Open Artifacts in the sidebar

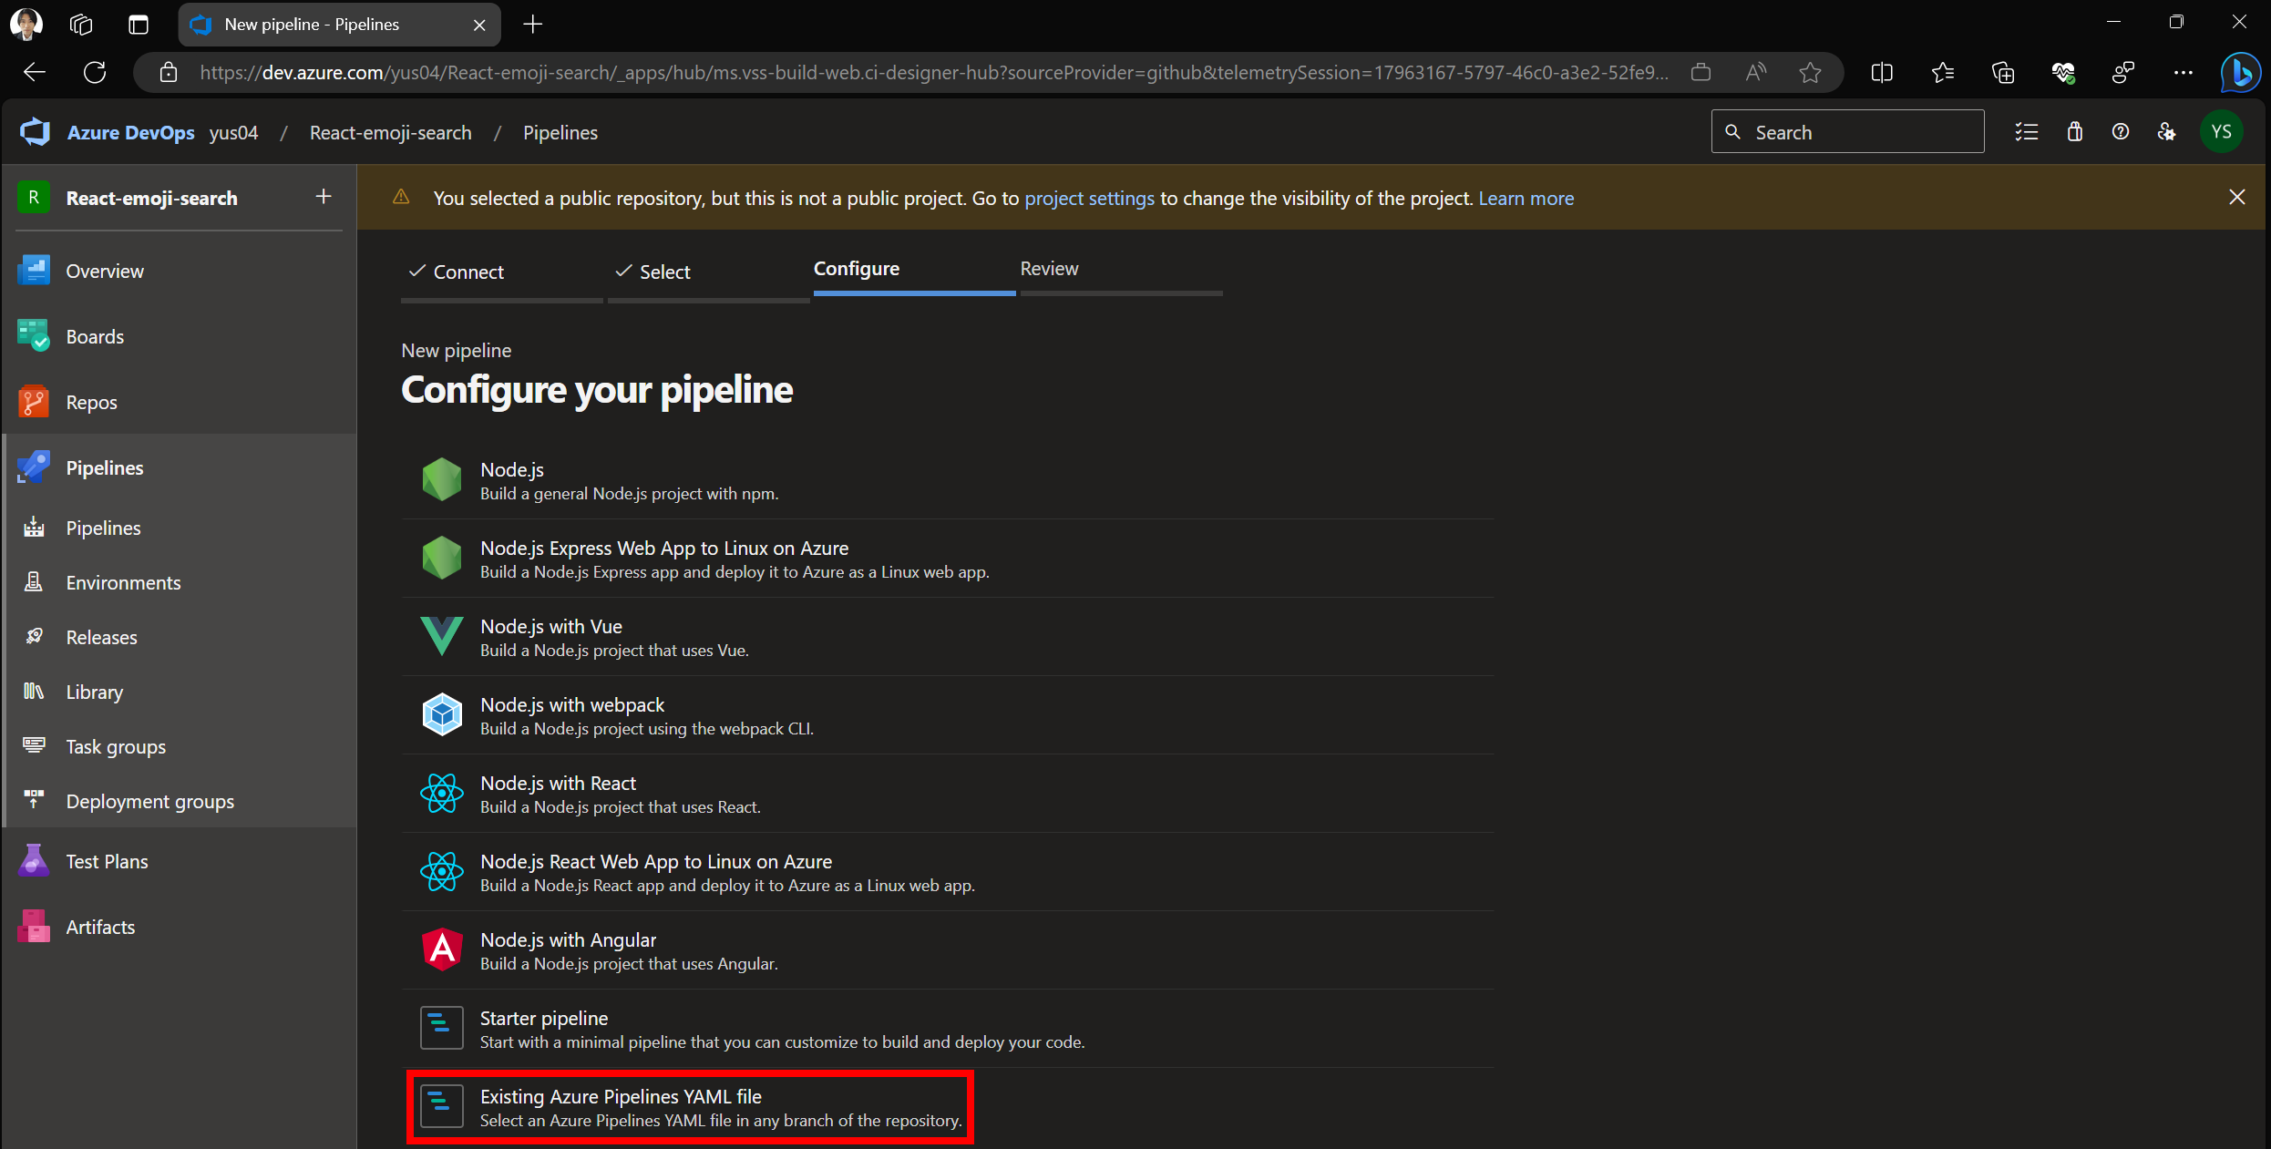[x=100, y=927]
